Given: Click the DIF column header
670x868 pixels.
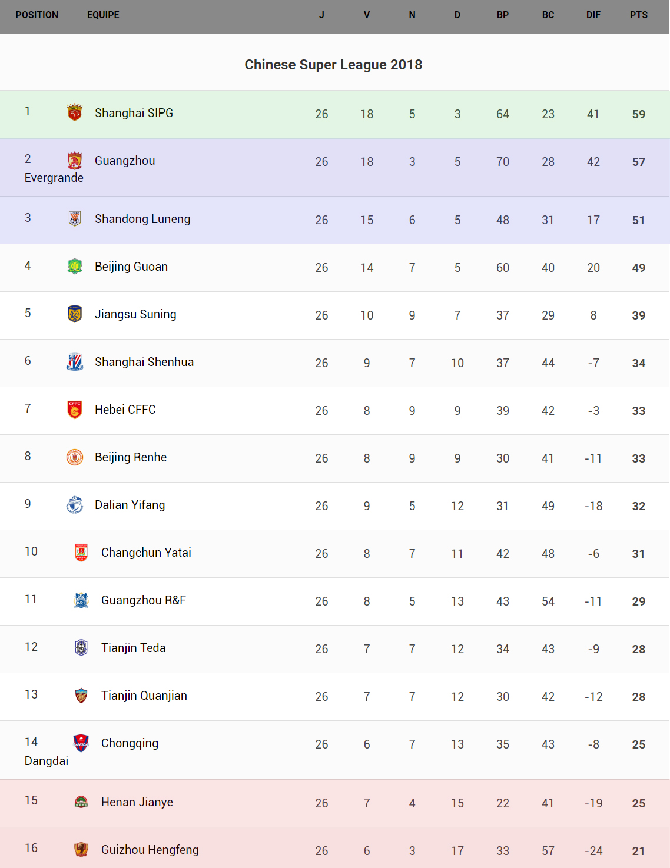Looking at the screenshot, I should coord(593,15).
